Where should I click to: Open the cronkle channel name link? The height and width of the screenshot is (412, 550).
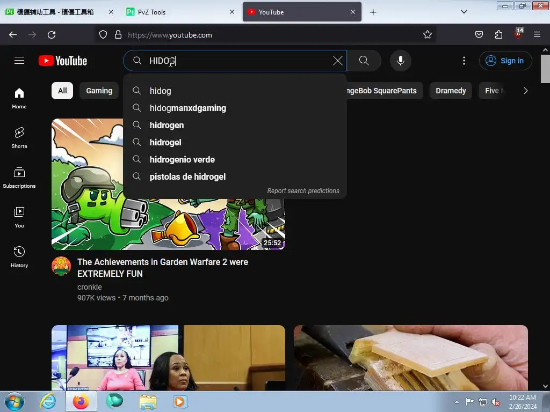point(90,287)
